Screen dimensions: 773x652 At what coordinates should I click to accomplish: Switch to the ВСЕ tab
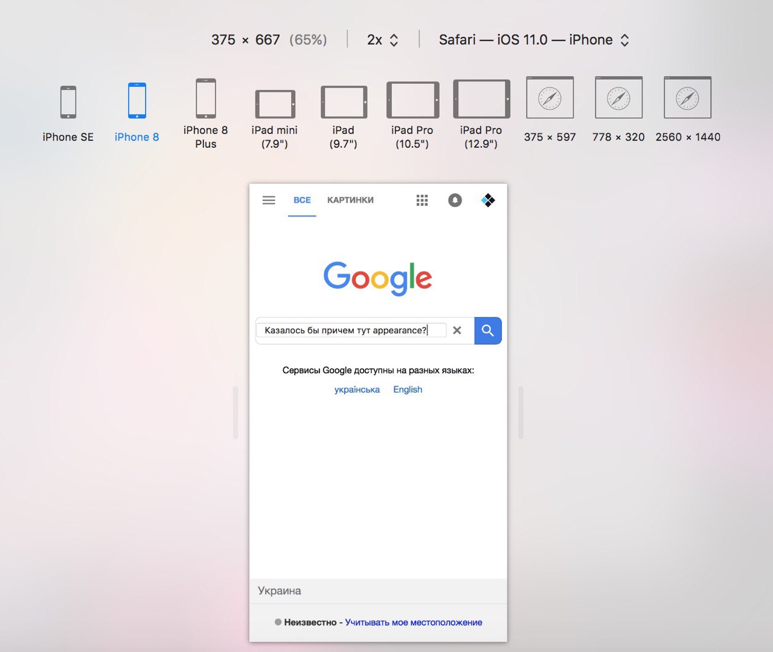pyautogui.click(x=302, y=200)
